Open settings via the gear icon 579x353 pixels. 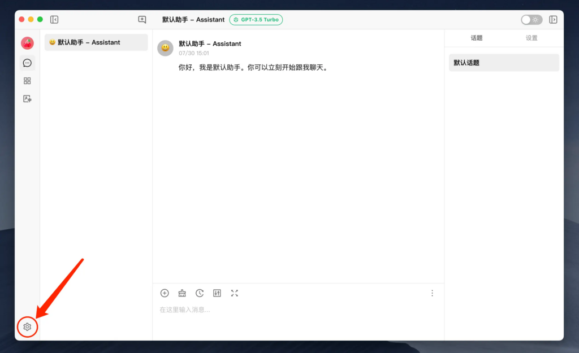[27, 327]
